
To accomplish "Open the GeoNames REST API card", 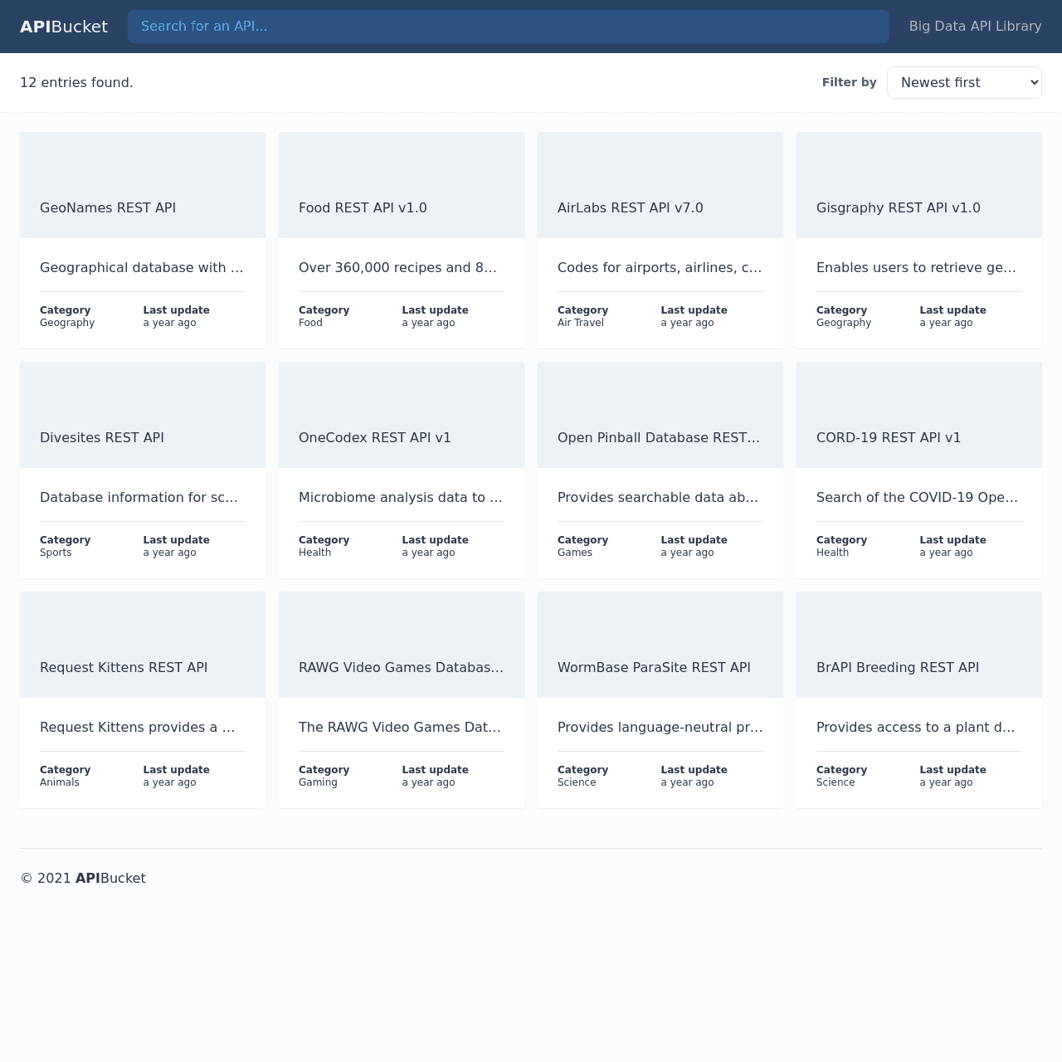I will coord(143,240).
